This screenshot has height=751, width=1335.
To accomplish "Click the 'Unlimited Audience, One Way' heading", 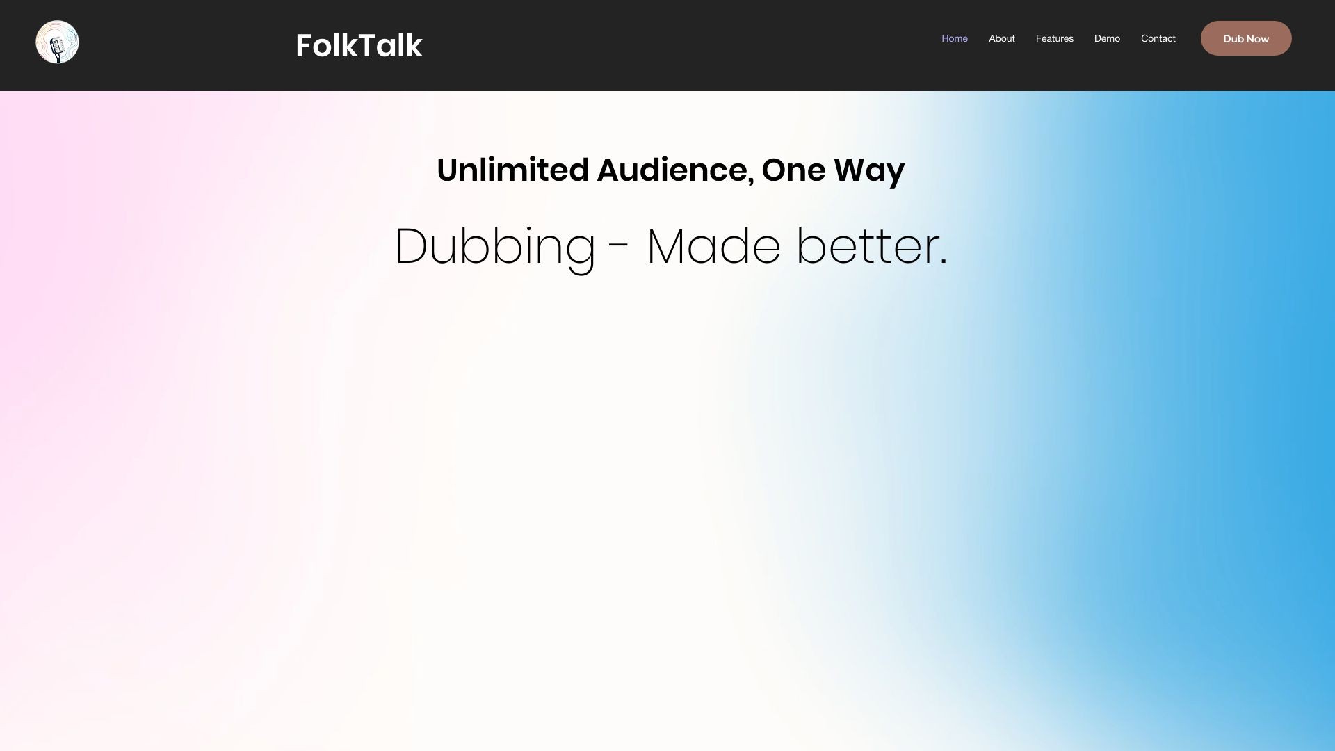I will 670,169.
